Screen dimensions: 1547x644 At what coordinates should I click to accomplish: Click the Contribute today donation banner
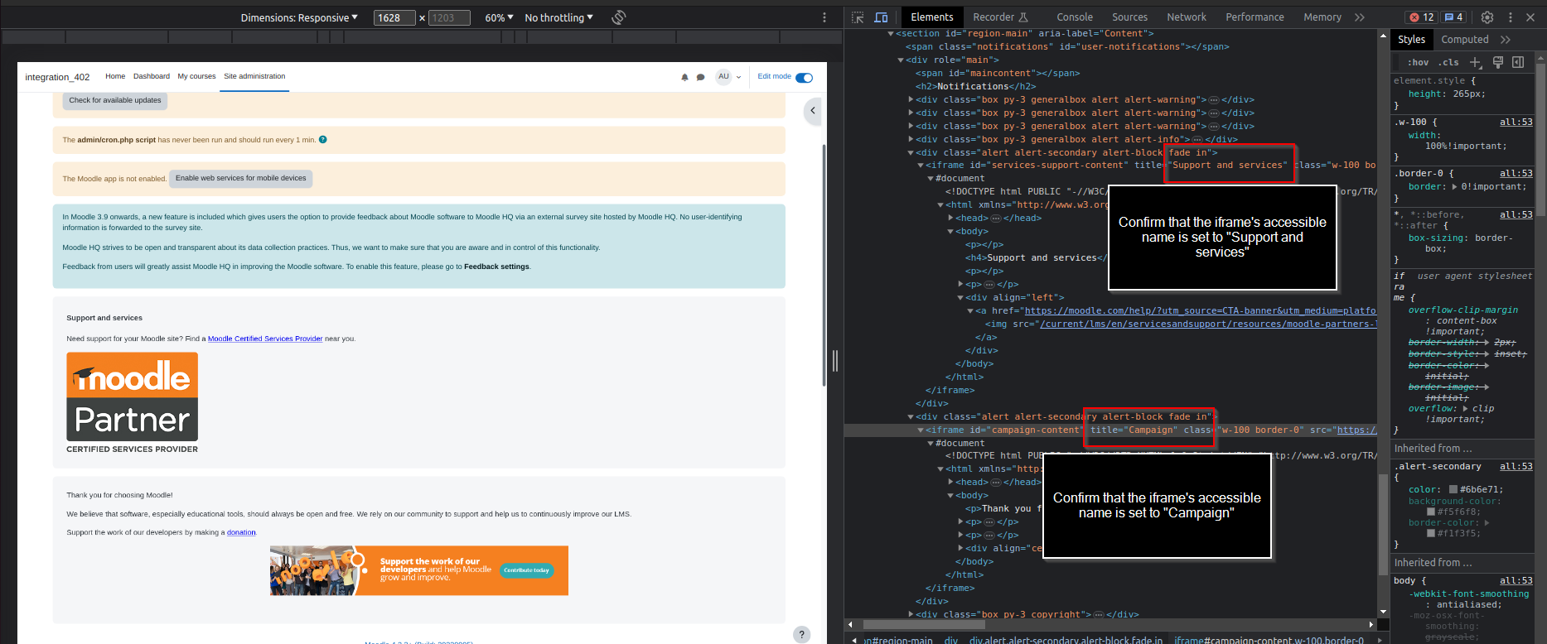(419, 570)
